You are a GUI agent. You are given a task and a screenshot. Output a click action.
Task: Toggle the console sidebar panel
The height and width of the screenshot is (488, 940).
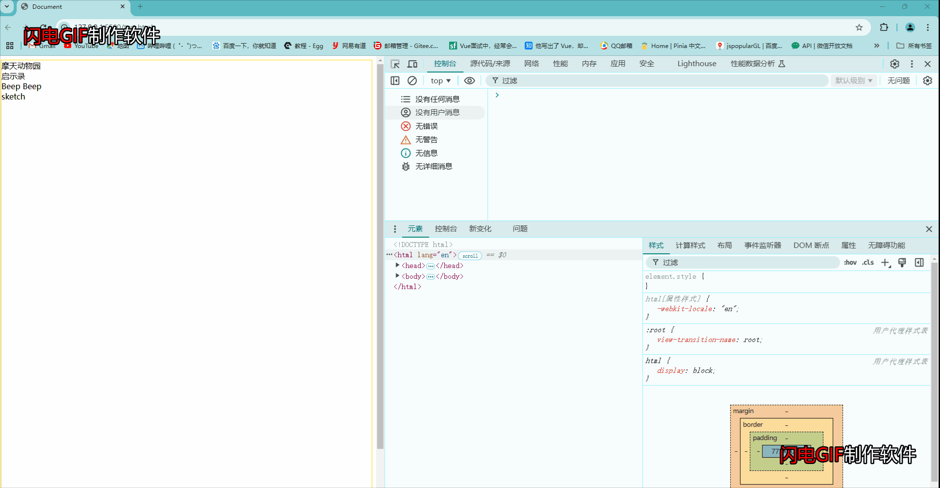point(395,81)
